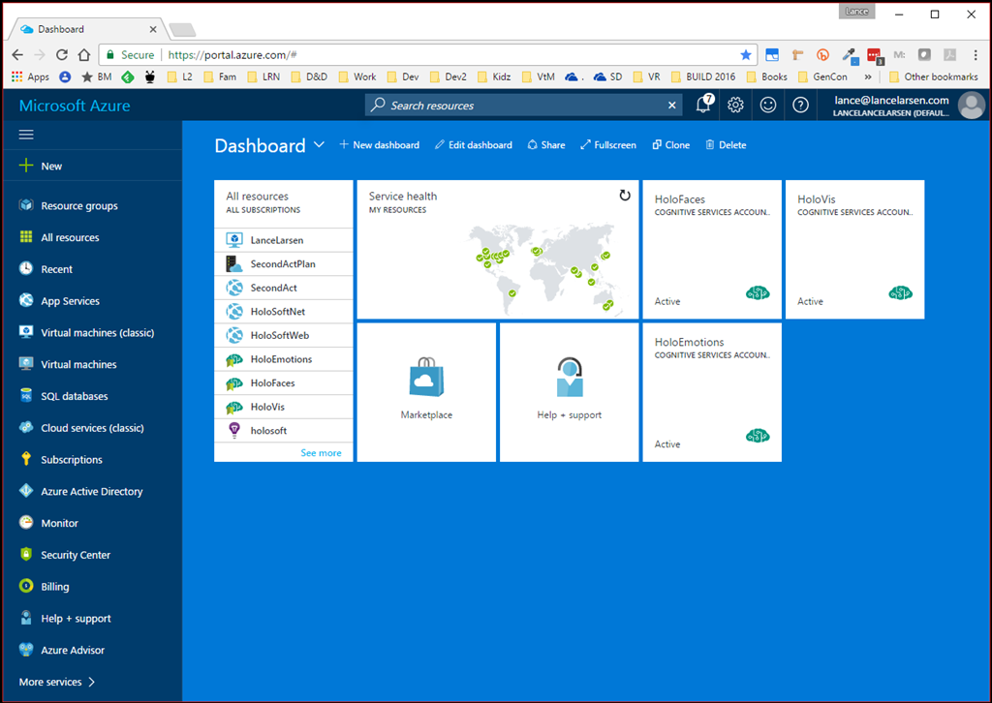The image size is (992, 703).
Task: Open Cloud services (classic)
Action: coord(92,427)
